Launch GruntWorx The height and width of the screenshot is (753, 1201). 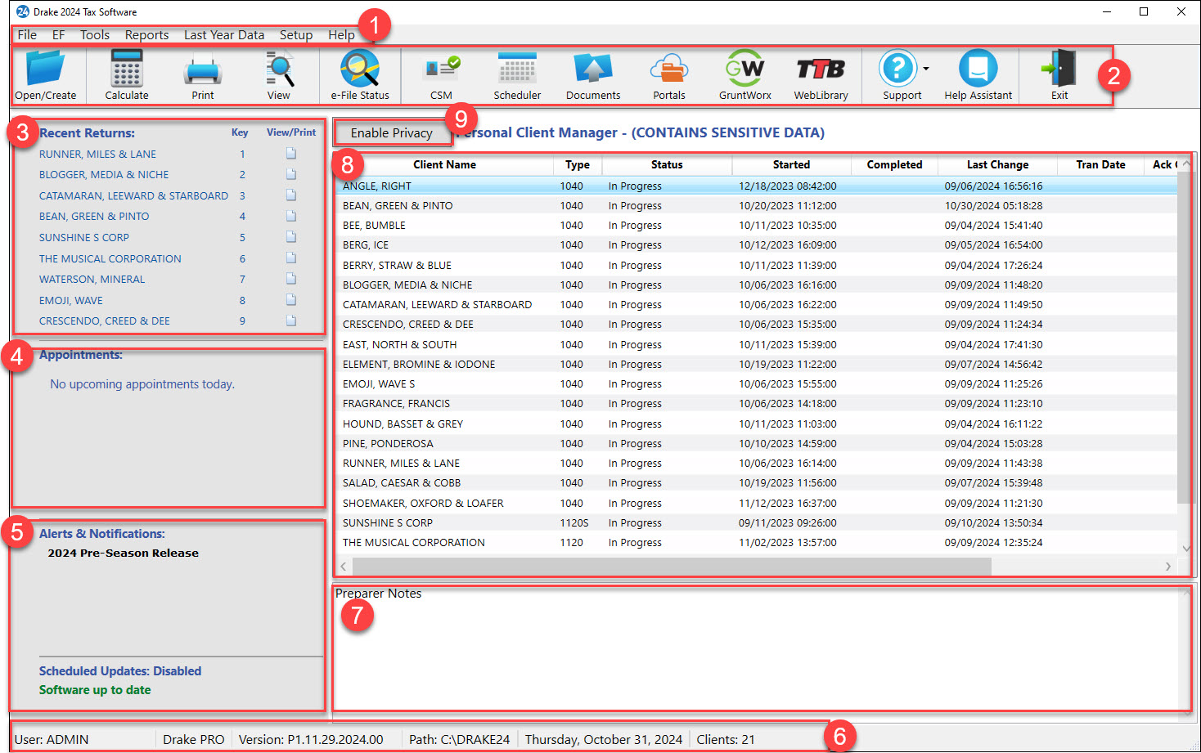(x=745, y=74)
